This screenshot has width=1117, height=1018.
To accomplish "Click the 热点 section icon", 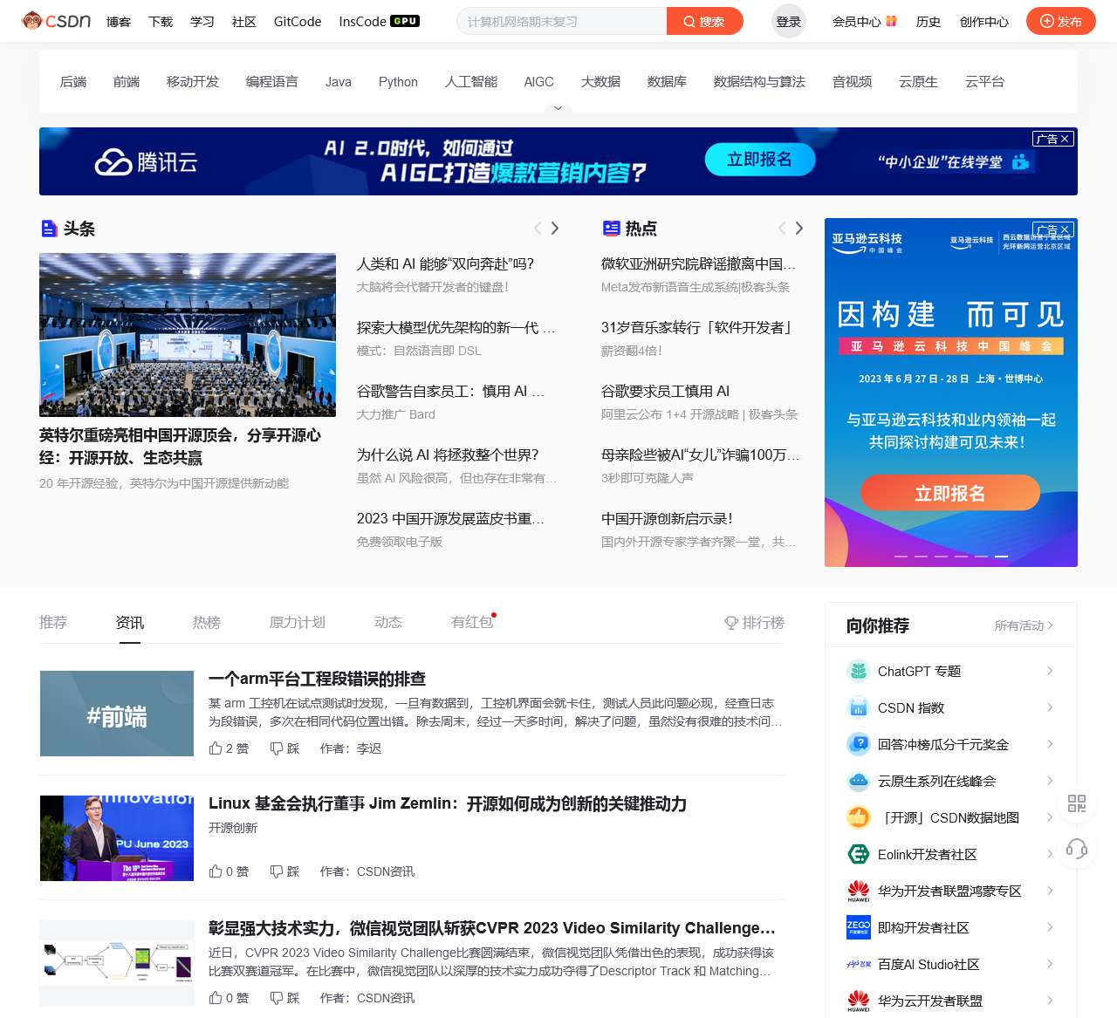I will pyautogui.click(x=612, y=228).
